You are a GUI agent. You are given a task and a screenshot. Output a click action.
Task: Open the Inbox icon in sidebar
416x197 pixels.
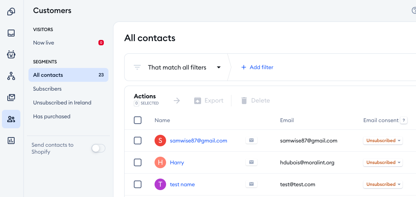tap(11, 33)
